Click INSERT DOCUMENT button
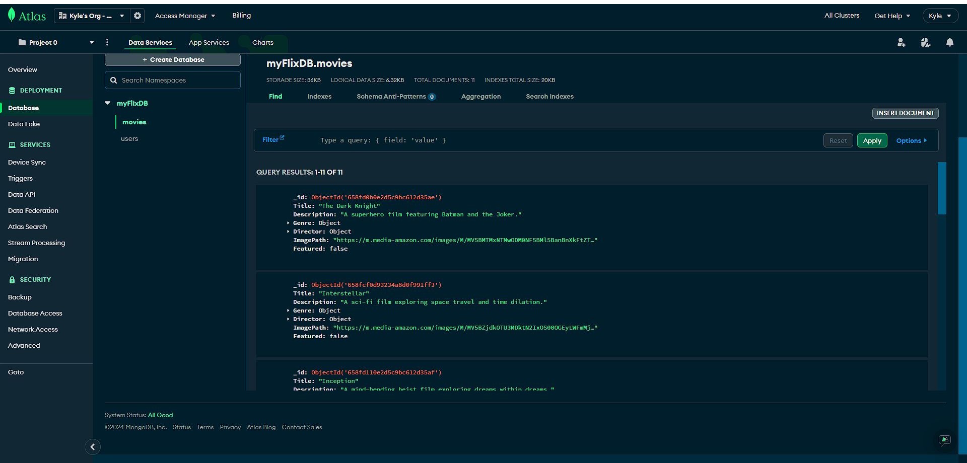Viewport: 967px width, 463px height. (905, 113)
